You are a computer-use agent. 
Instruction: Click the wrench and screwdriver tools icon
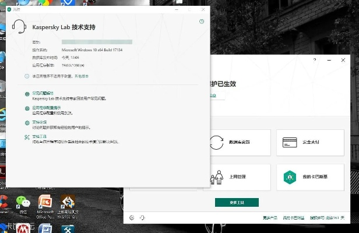pyautogui.click(x=27, y=137)
